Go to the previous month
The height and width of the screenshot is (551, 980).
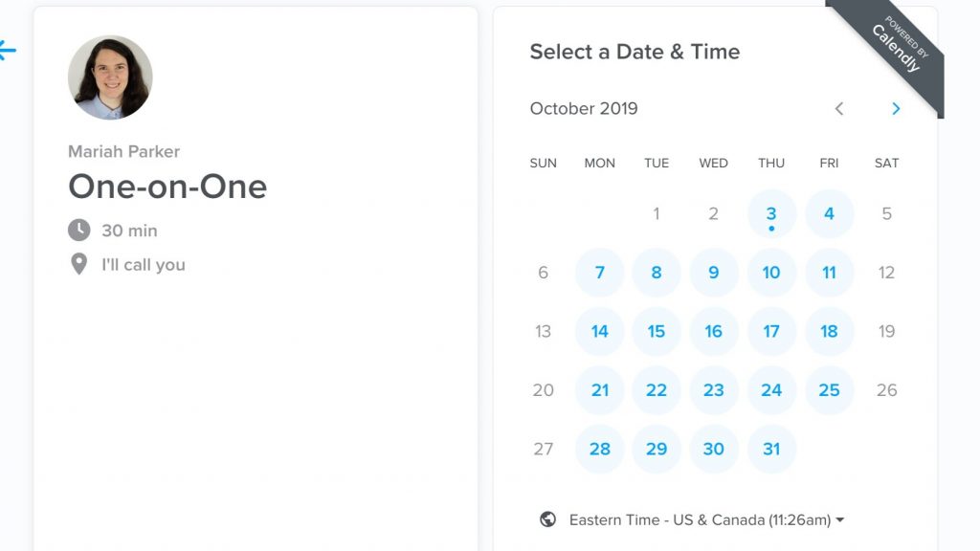click(x=839, y=109)
